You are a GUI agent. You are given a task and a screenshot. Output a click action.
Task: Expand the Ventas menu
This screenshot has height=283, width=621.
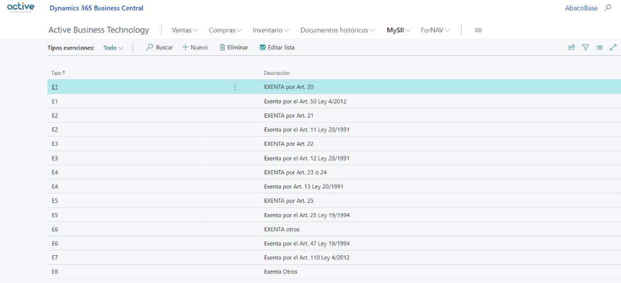click(x=185, y=30)
